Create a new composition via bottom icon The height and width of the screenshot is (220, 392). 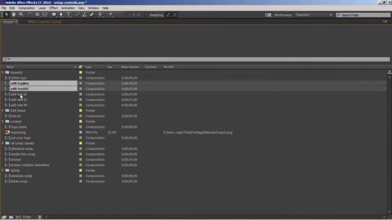click(x=18, y=217)
